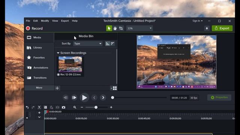Select the arrow Edit mode tool
This screenshot has width=240, height=135.
(x=109, y=28)
